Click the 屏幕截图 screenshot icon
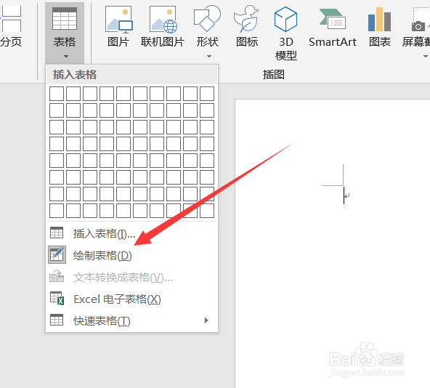 tap(420, 20)
